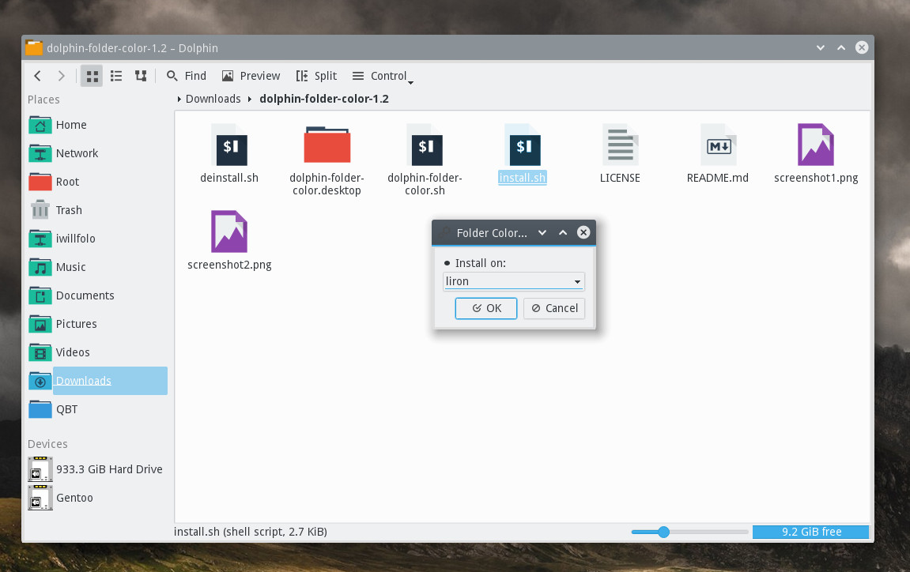
Task: Open Trash in Places panel
Action: (x=97, y=210)
